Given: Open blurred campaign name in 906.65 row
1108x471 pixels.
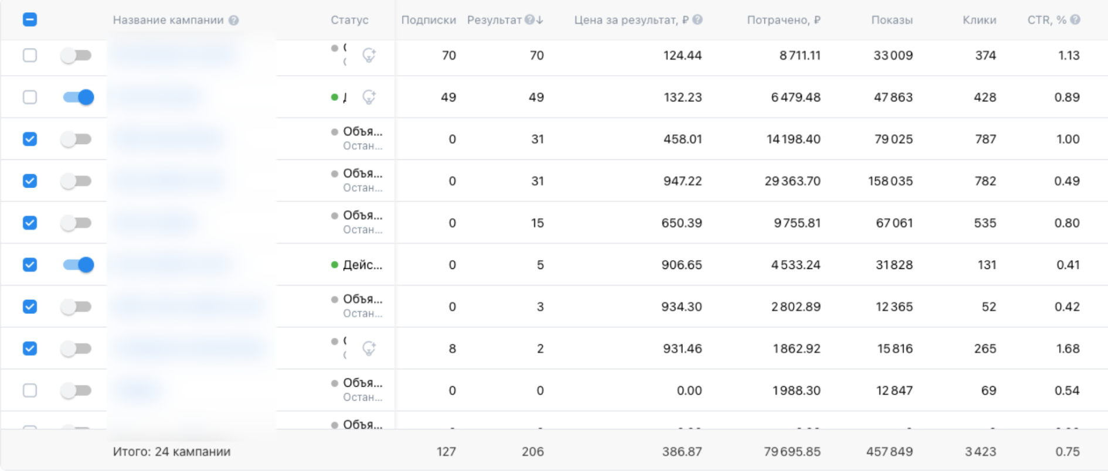Looking at the screenshot, I should (x=174, y=265).
